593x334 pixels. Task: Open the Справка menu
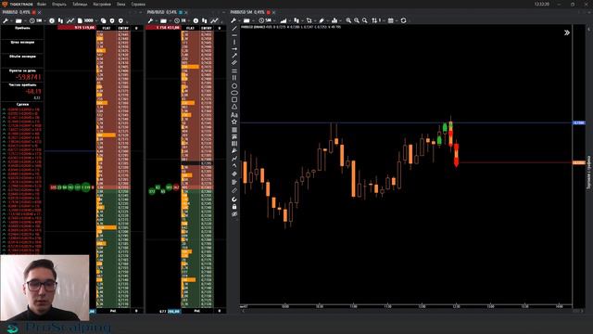(x=138, y=4)
